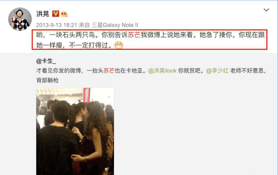Click the crown membership icon
The height and width of the screenshot is (175, 278).
click(64, 14)
